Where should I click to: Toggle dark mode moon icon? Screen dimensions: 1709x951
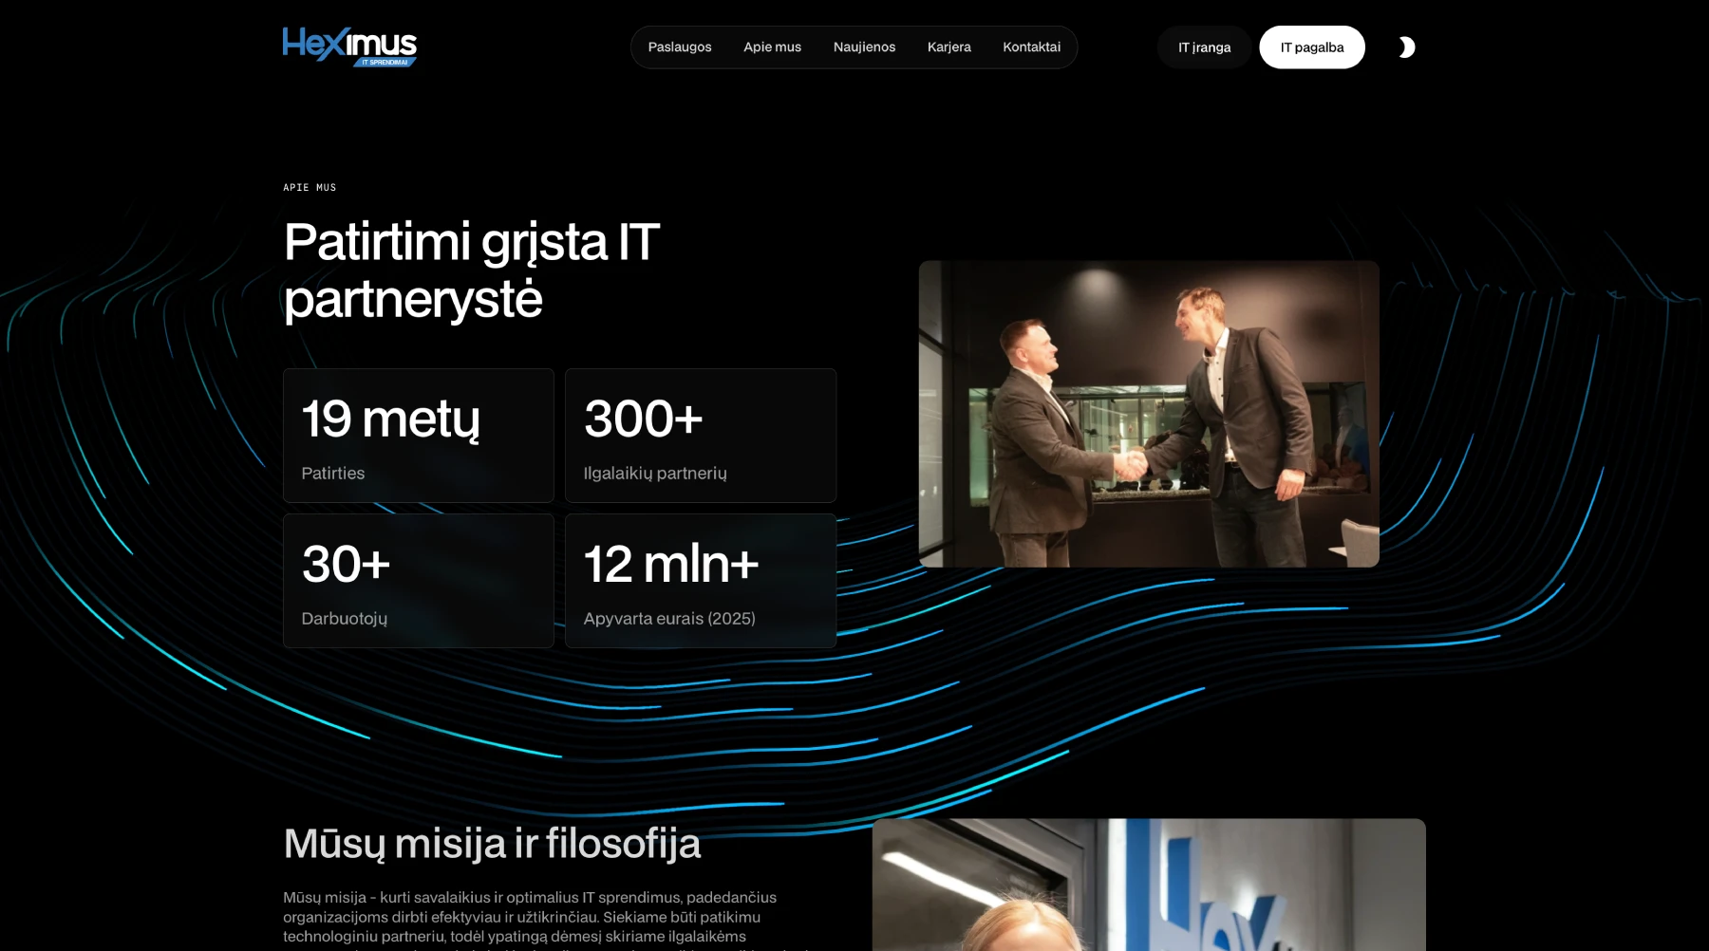(x=1406, y=47)
